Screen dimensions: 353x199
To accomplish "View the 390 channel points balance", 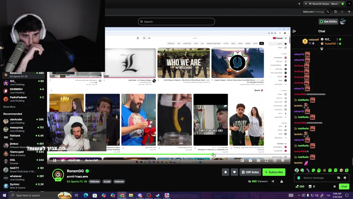I will pos(300,187).
